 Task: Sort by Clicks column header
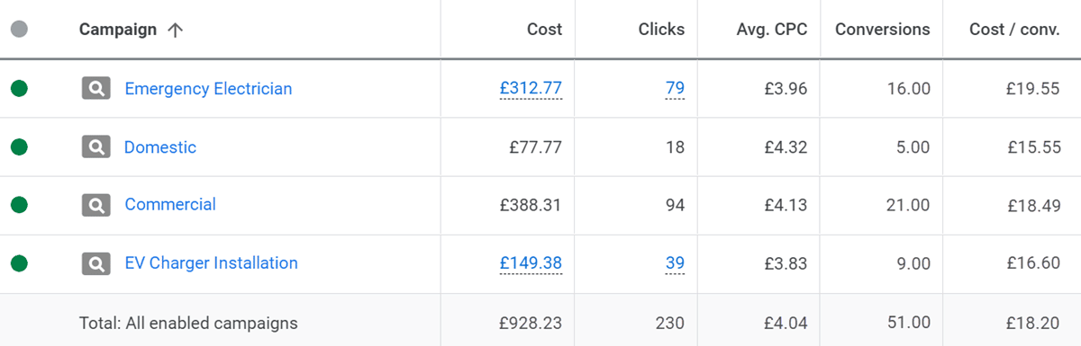(660, 29)
